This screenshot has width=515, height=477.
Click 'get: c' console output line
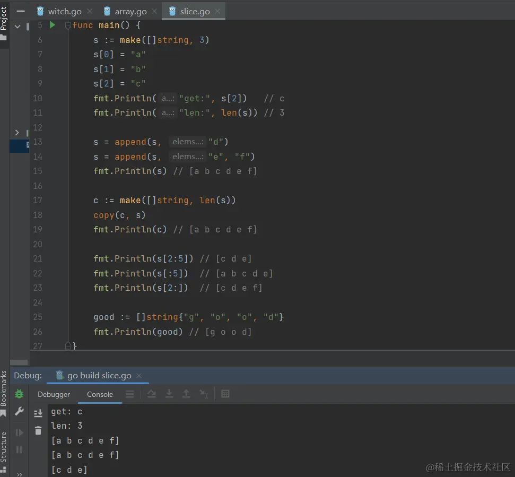coord(67,412)
